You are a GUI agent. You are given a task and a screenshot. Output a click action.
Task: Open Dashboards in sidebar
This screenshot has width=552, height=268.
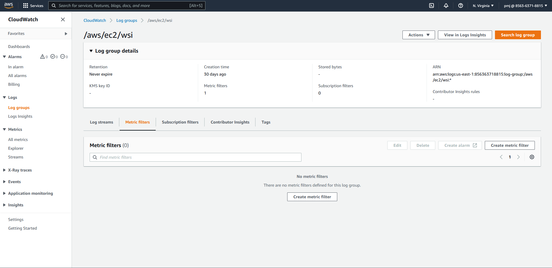coord(19,47)
